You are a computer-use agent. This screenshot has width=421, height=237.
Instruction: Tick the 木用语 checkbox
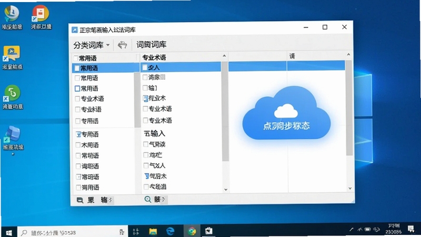(x=78, y=145)
